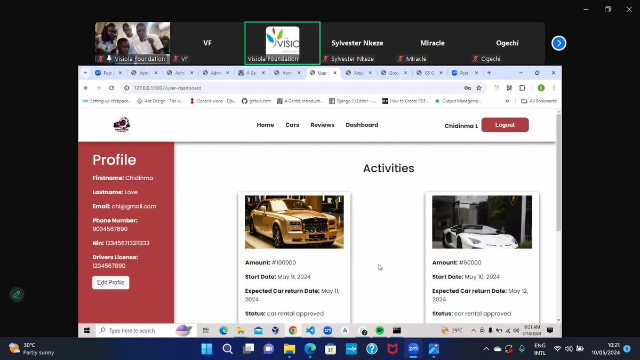This screenshot has width=640, height=360.
Task: Open McAfee icon in Windows 11 taskbar
Action: (392, 349)
